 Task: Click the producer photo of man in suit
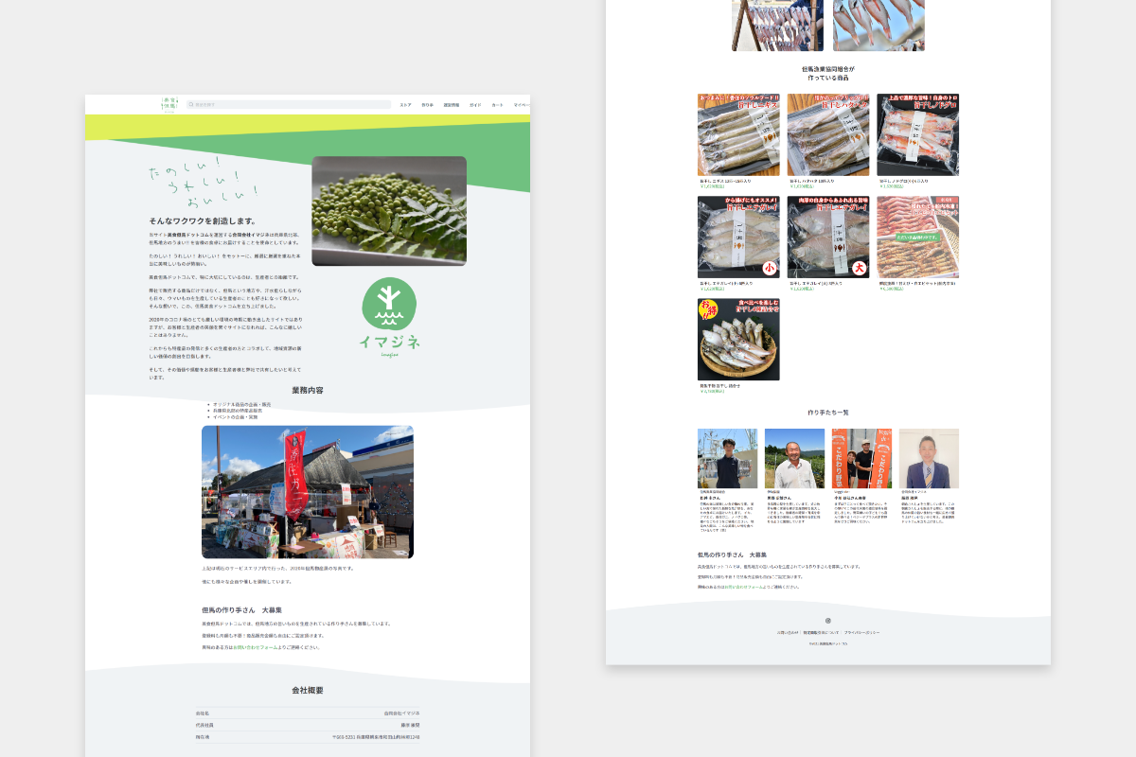(929, 458)
